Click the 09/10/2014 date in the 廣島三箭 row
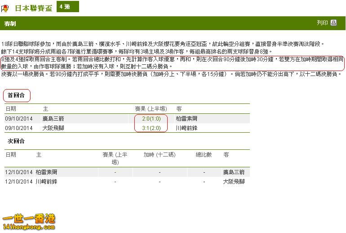 pos(19,119)
